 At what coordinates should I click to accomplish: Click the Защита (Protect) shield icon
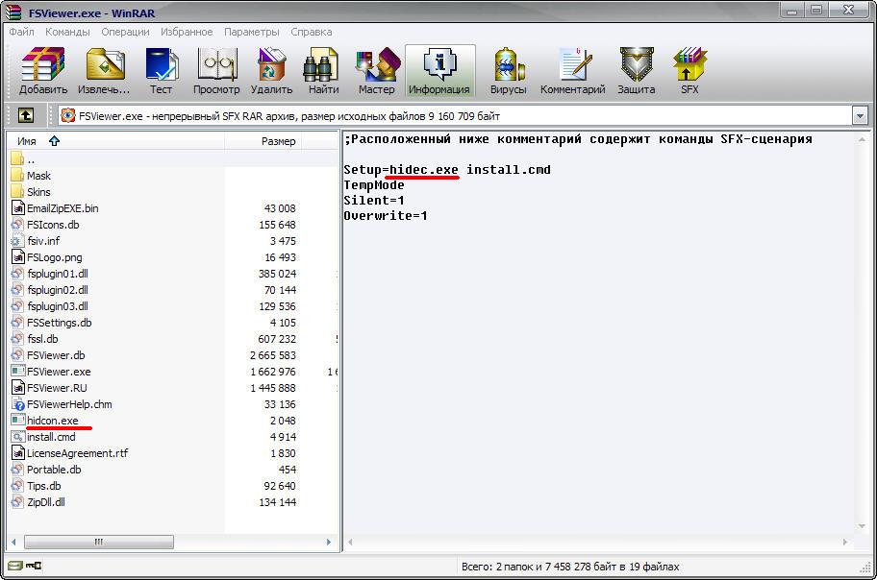click(x=637, y=70)
